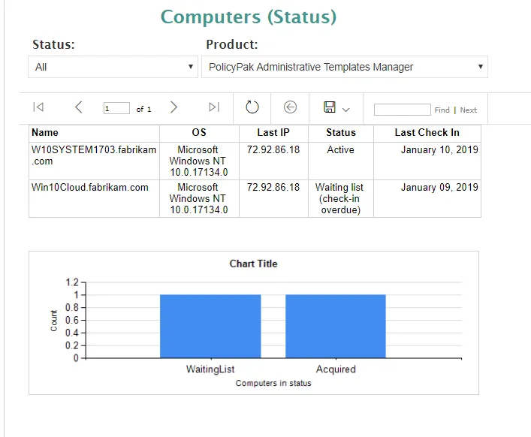Click the Next search result link
This screenshot has width=531, height=437.
coord(469,110)
